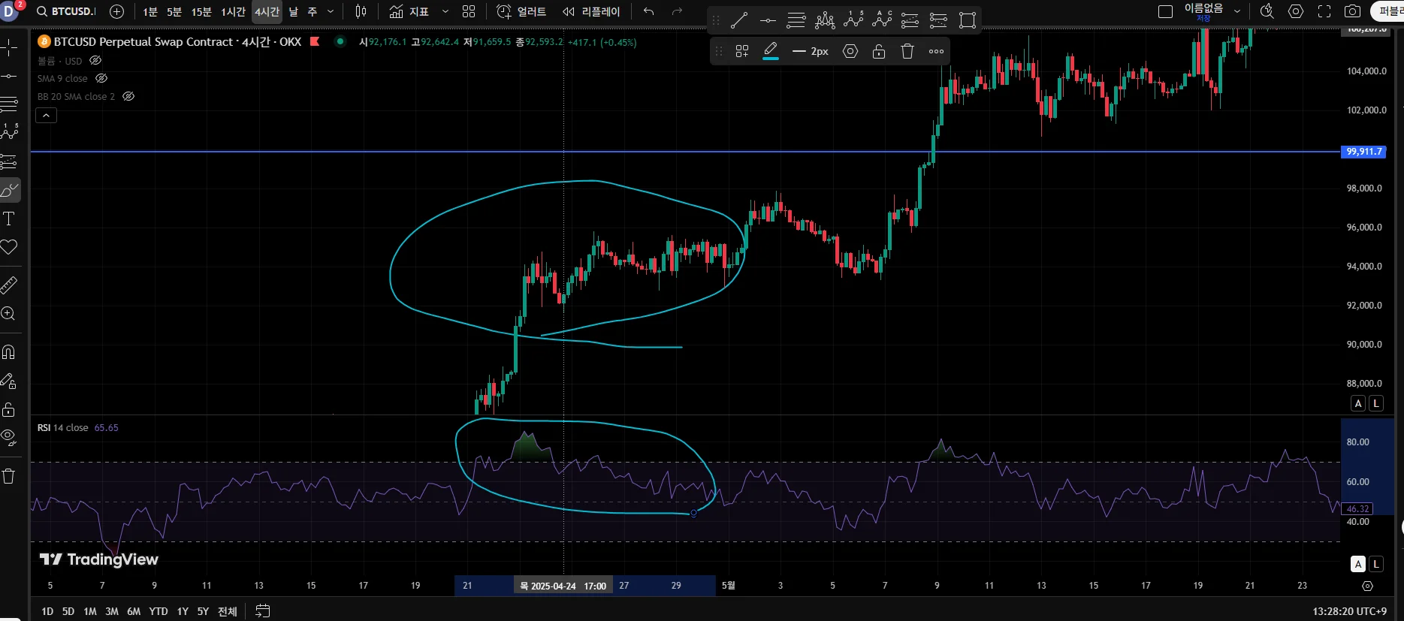Viewport: 1404px width, 621px height.
Task: Redo the chart action
Action: coord(677,11)
